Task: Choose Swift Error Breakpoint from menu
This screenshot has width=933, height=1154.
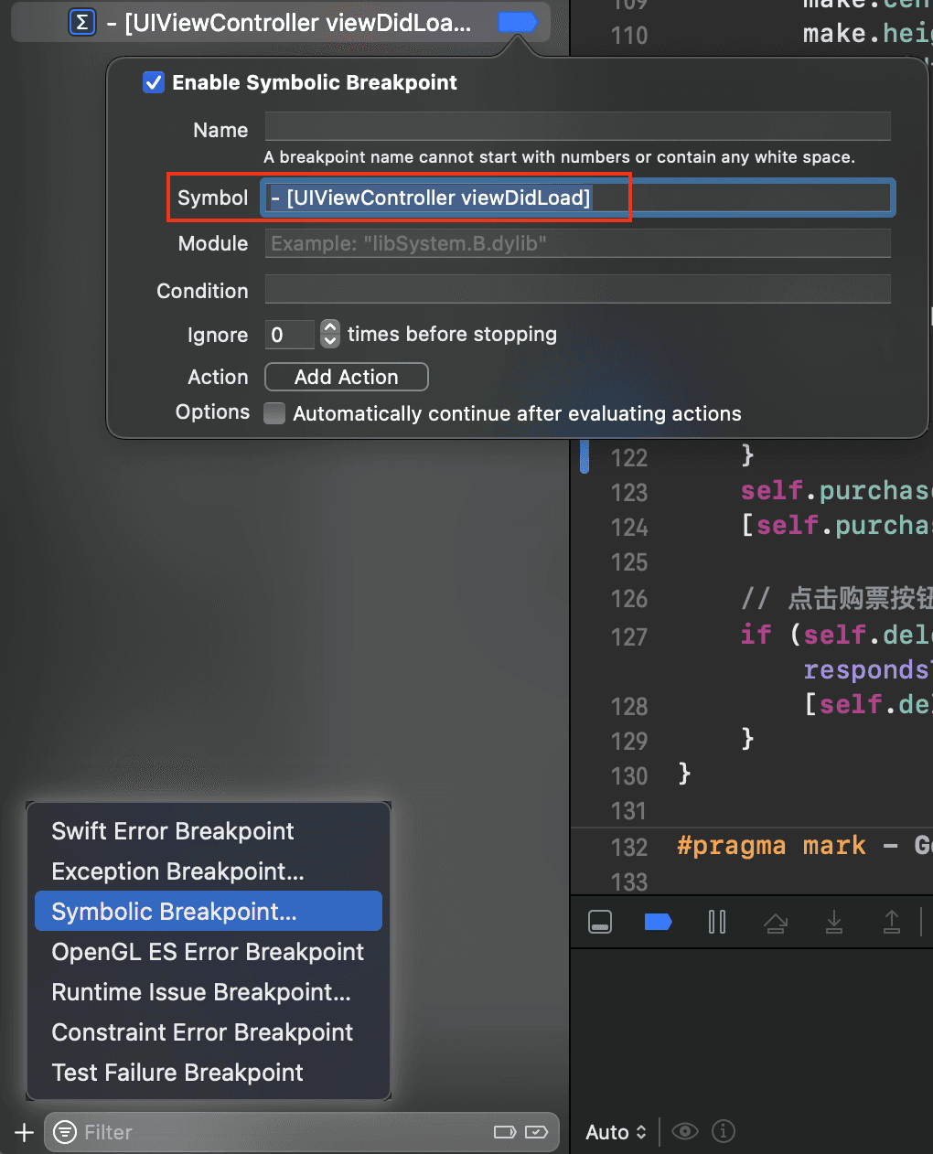Action: coord(209,831)
